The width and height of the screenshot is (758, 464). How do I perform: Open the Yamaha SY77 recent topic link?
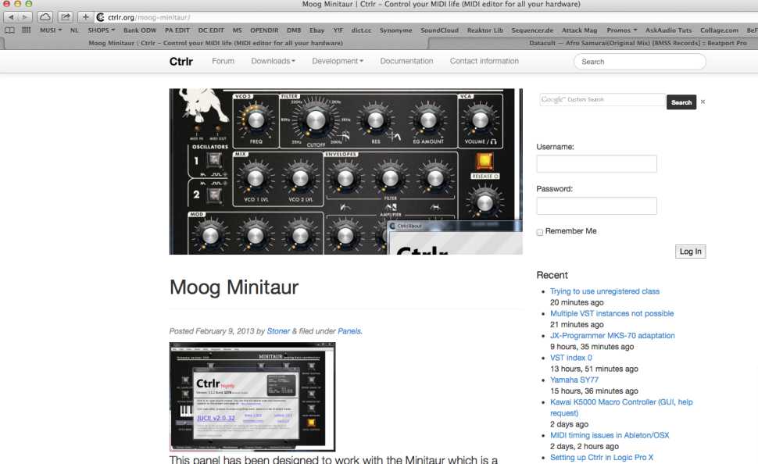pos(574,380)
